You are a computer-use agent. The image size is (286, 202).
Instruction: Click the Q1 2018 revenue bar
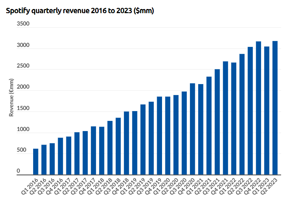(102, 151)
